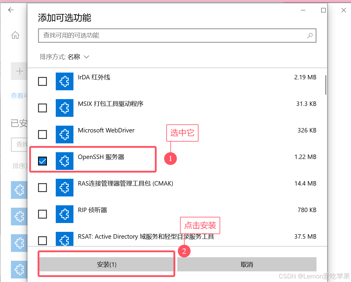Click the plus add-feature button in background Settings
The image size is (351, 282).
(x=19, y=71)
